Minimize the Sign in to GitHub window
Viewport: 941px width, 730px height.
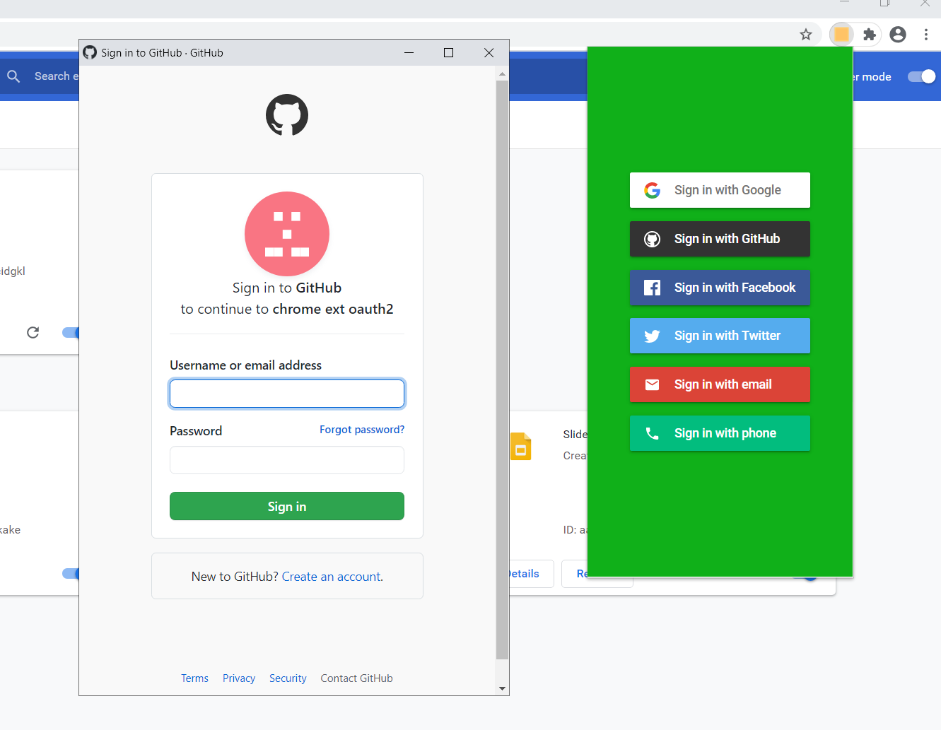click(409, 52)
